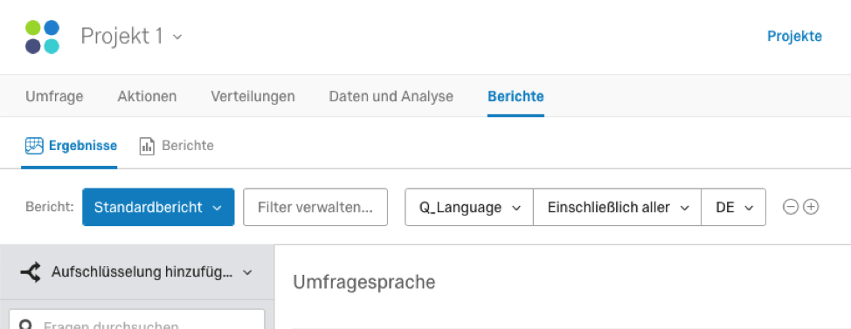Open the Berichte sub-tab with bar-chart icon
The height and width of the screenshot is (329, 851).
click(176, 146)
